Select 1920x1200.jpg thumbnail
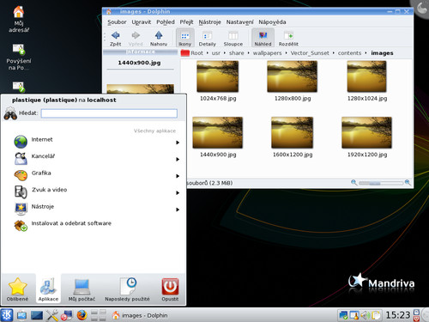Screen dimensions: 429x322 tap(366, 132)
